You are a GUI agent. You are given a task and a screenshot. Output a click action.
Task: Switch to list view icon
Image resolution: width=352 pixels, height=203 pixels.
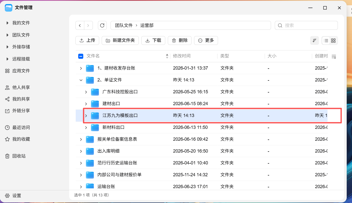(326, 40)
